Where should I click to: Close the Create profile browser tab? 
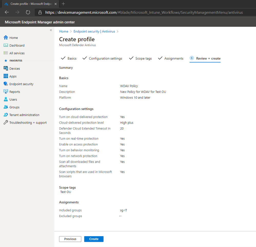click(x=56, y=4)
